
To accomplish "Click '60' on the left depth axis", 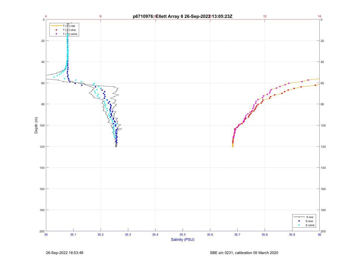I will point(43,83).
